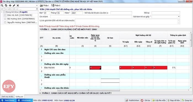
Task: Click red Đến ngày cell for Đào Hà Anh
Action: [138, 68]
